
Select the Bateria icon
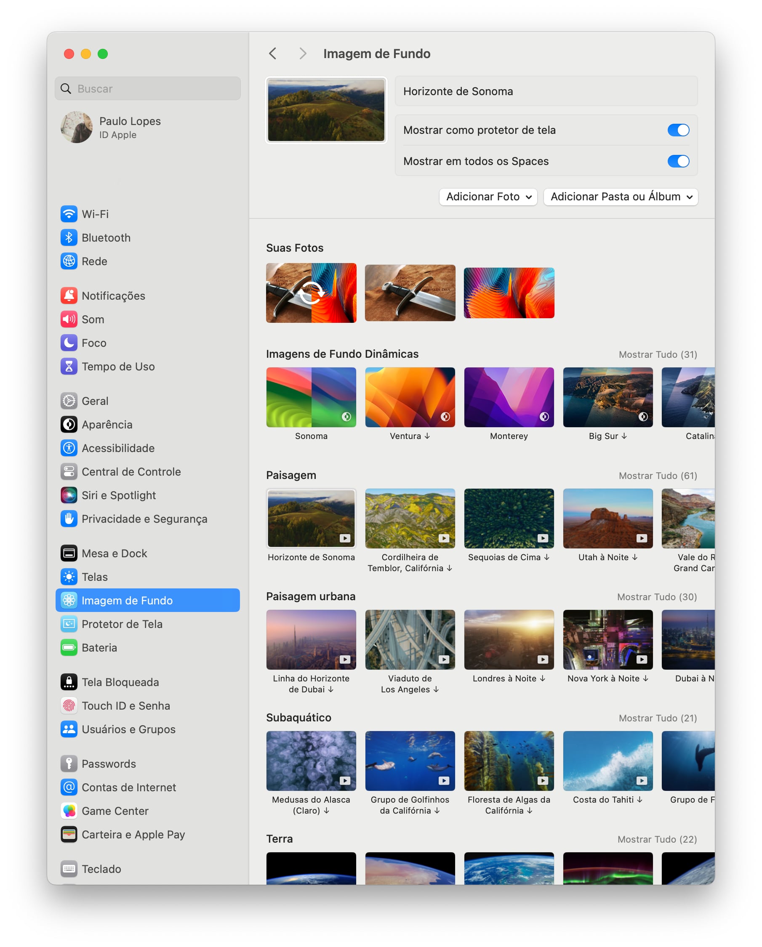69,647
